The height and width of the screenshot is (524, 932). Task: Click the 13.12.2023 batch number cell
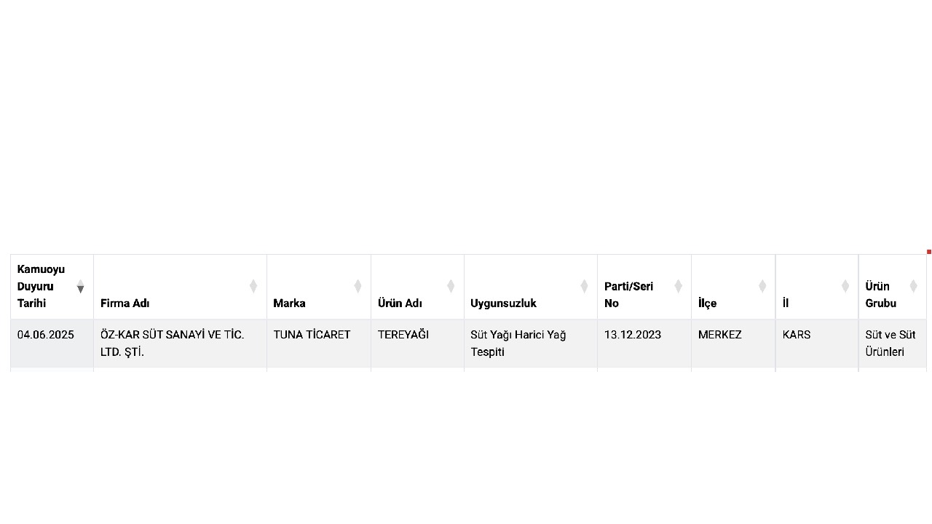point(644,344)
